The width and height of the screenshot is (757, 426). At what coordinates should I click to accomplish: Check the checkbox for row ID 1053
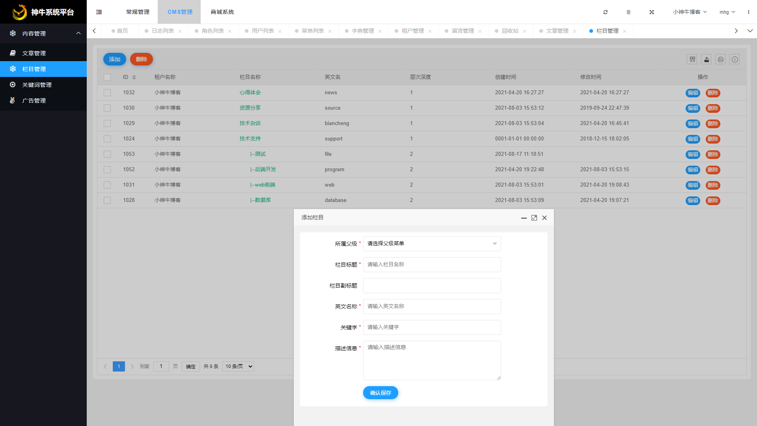coord(107,154)
